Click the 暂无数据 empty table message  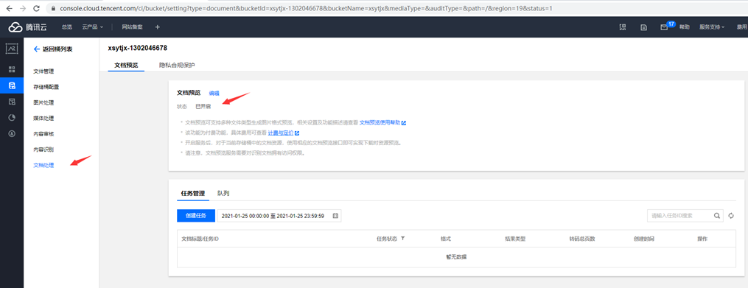pyautogui.click(x=456, y=256)
